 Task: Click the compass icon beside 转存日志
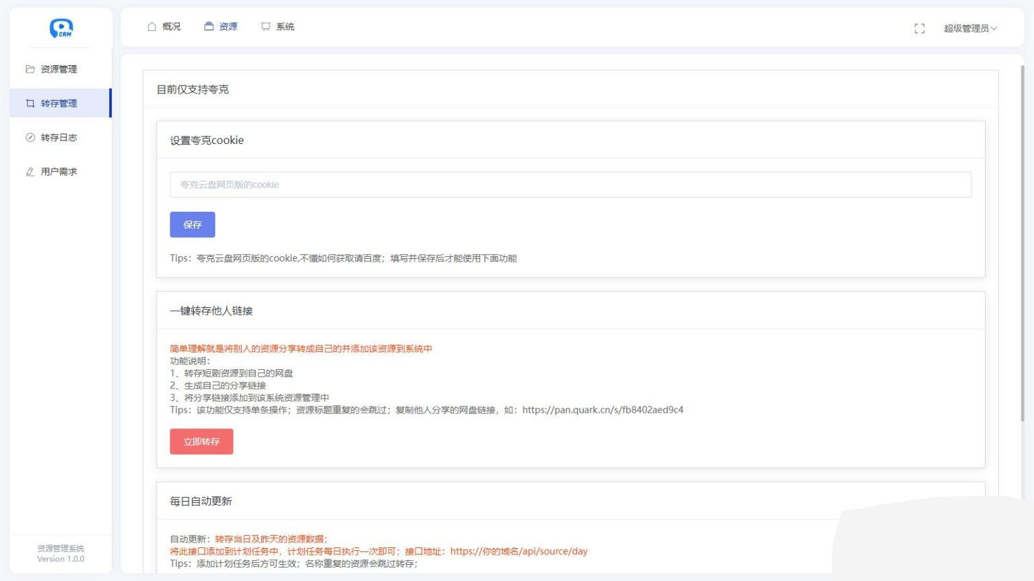[30, 138]
